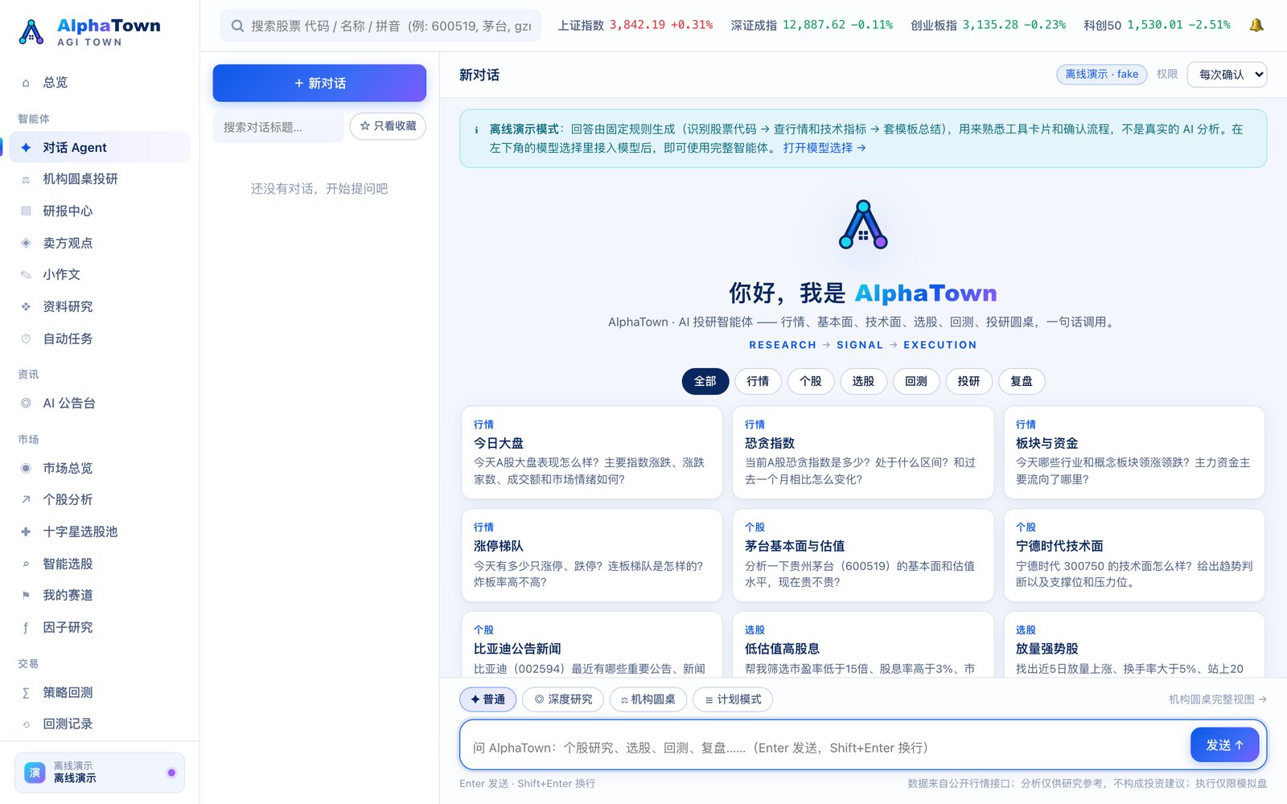
Task: Click the flag icon beside 我的赛道
Action: tap(26, 595)
